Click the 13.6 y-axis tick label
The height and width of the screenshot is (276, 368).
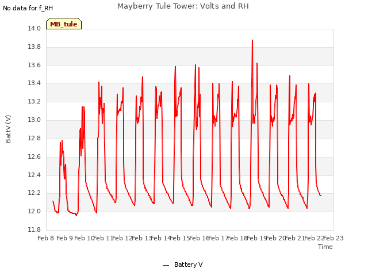coord(34,65)
